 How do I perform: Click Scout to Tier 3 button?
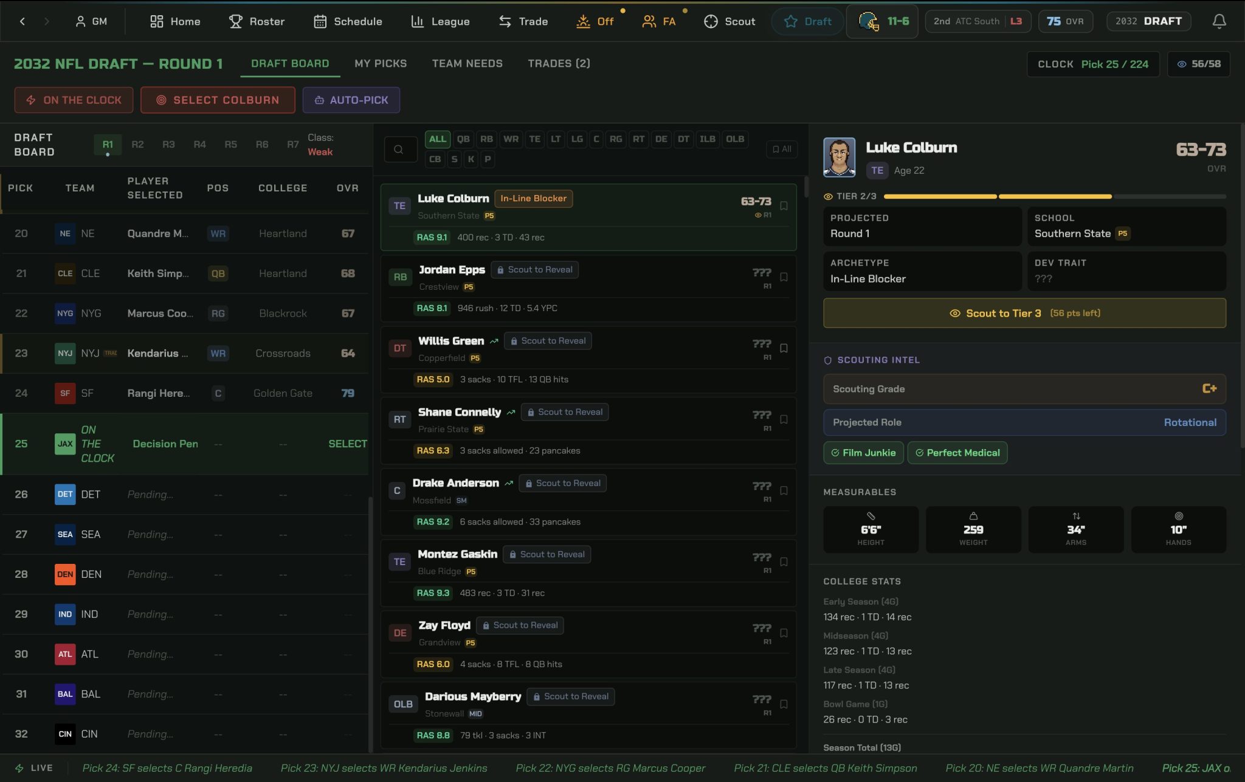[1024, 314]
